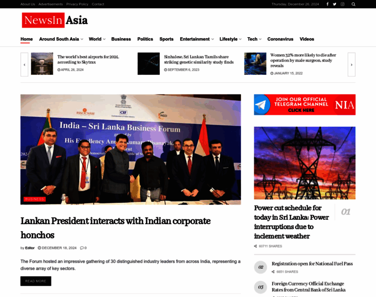Click clock icon next to SEPTEMBER 6, 2023
The image size is (376, 297).
[165, 70]
